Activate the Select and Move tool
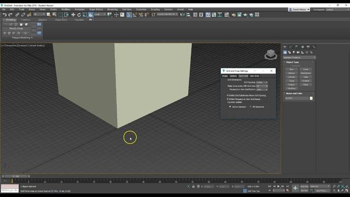 tap(73, 15)
